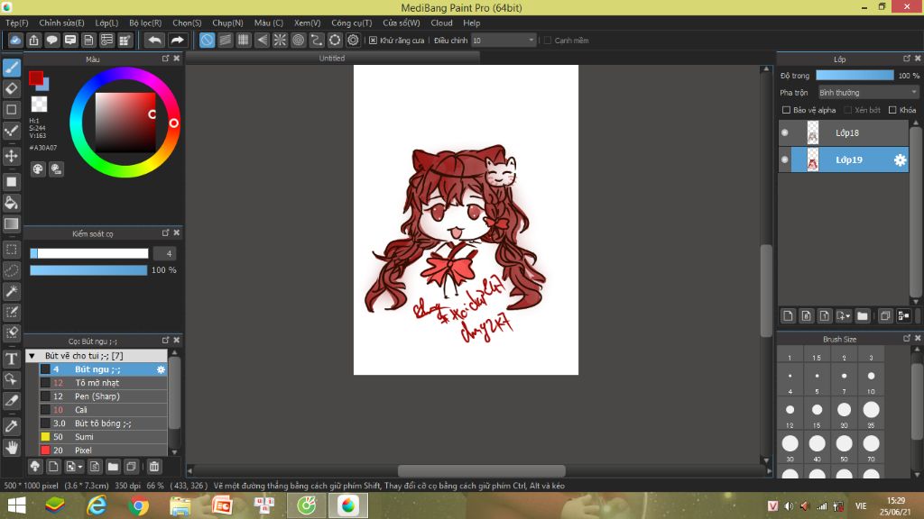The image size is (924, 519).
Task: Undock the Kiểm soát cọ panel
Action: [x=166, y=233]
